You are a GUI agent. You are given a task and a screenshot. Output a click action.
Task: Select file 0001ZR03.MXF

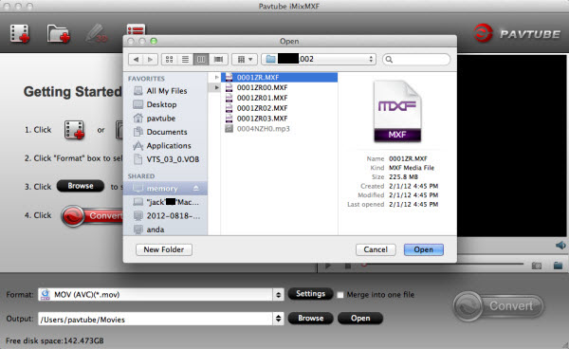tap(262, 119)
